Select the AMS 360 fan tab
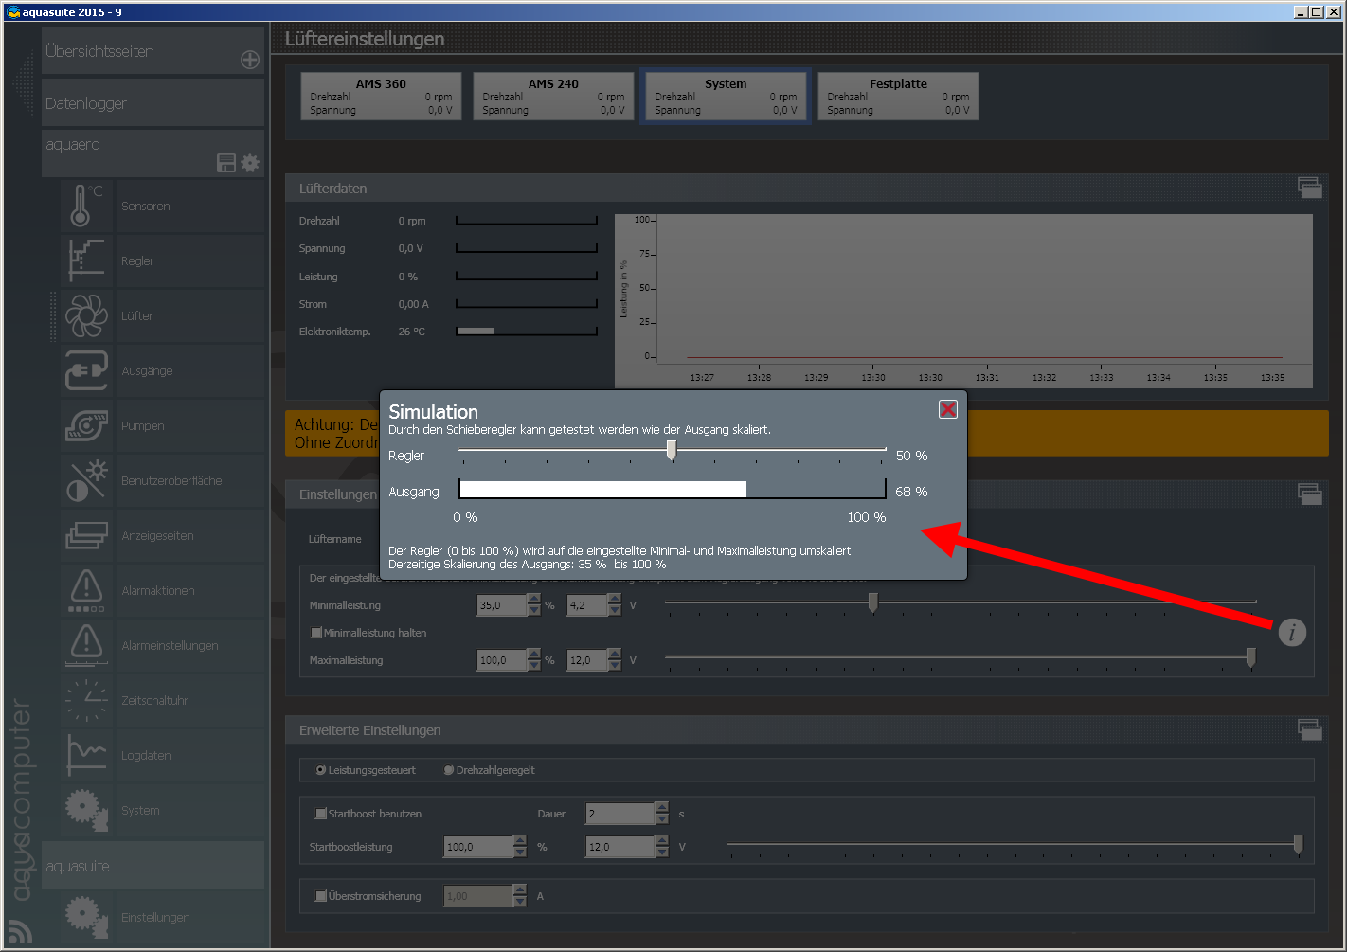1347x952 pixels. [x=381, y=97]
